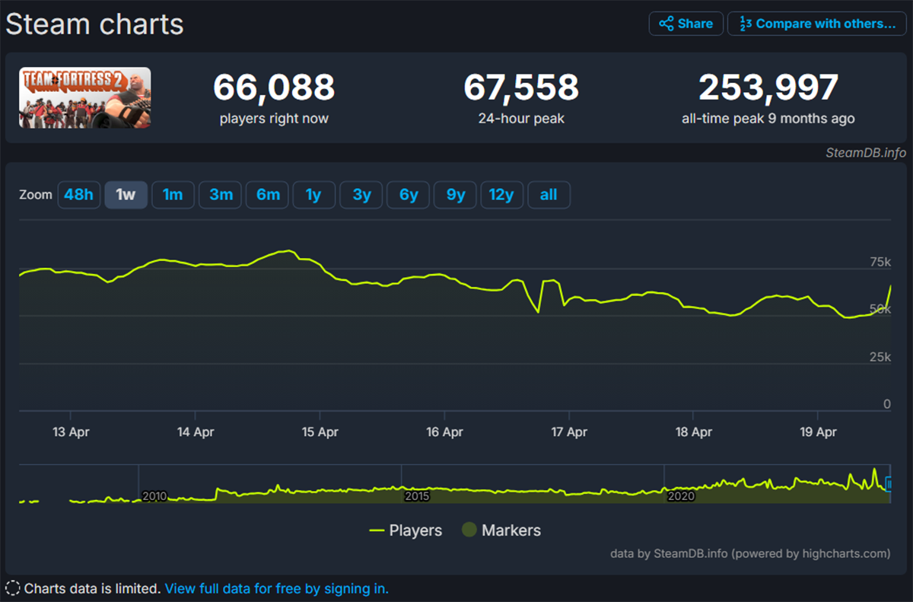Click the Markers legend circle icon
913x602 pixels.
[x=469, y=530]
